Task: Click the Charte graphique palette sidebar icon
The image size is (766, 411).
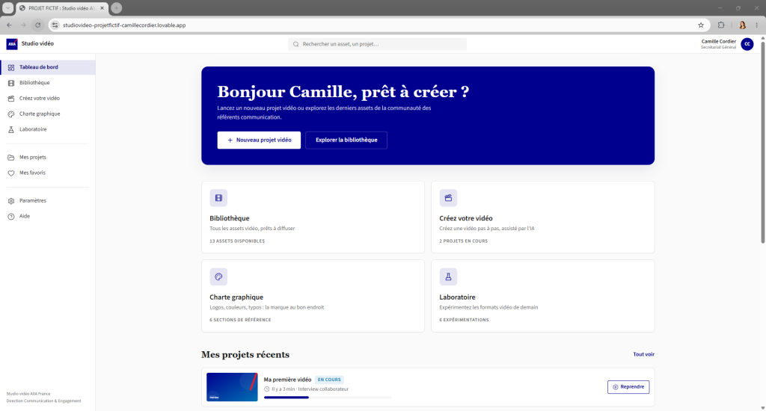Action: 11,114
